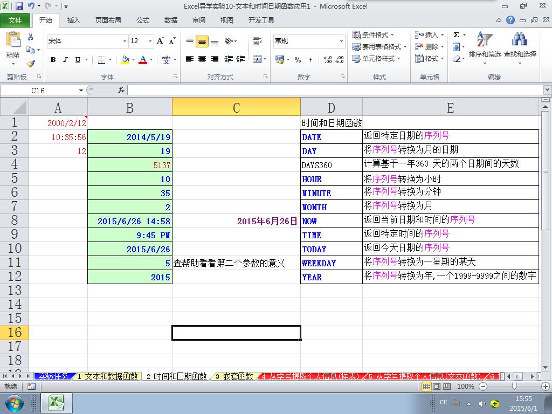552x414 pixels.
Task: Switch to sheet tab 1-文本和数据函数
Action: [x=107, y=376]
